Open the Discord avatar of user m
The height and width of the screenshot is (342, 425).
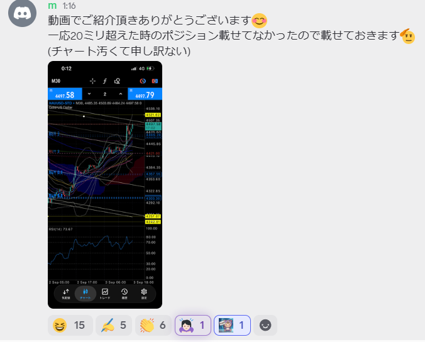click(22, 13)
